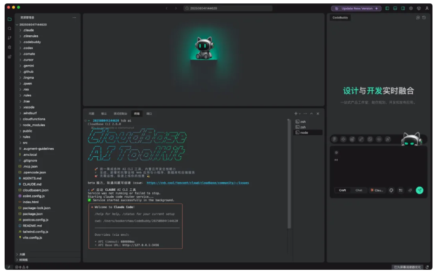435x274 pixels.
Task: Switch to the 问题 problems tab
Action: [91, 114]
